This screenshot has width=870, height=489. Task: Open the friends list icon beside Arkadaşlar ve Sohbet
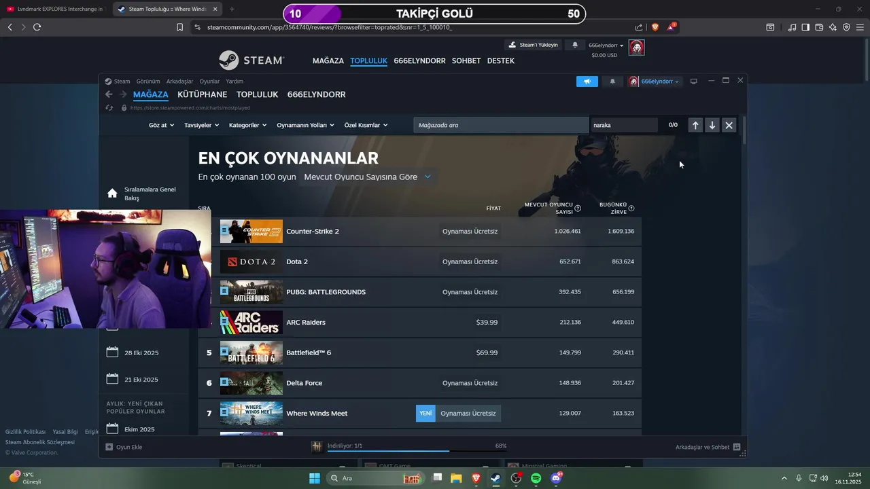(x=737, y=447)
